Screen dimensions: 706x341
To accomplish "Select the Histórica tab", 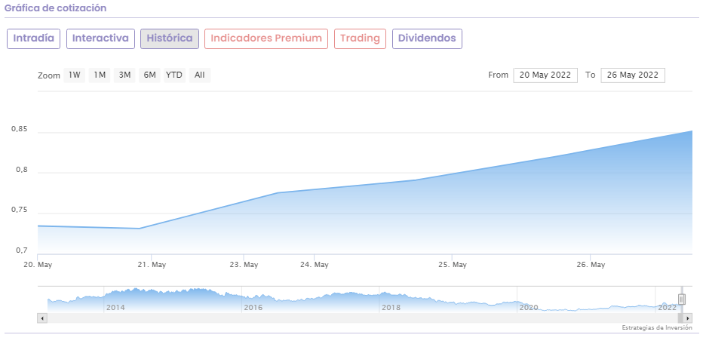I will (x=170, y=38).
